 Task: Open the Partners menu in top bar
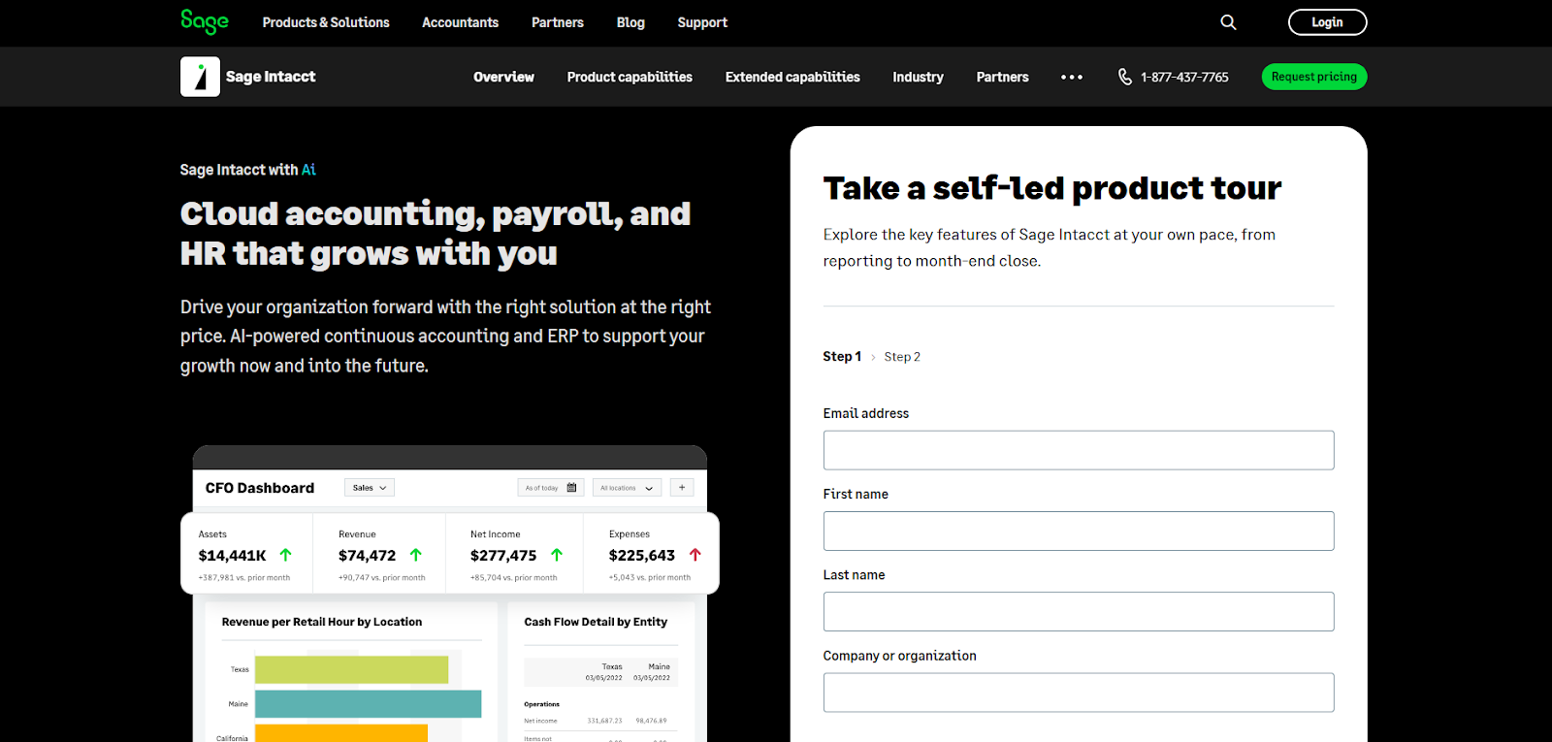(x=558, y=22)
